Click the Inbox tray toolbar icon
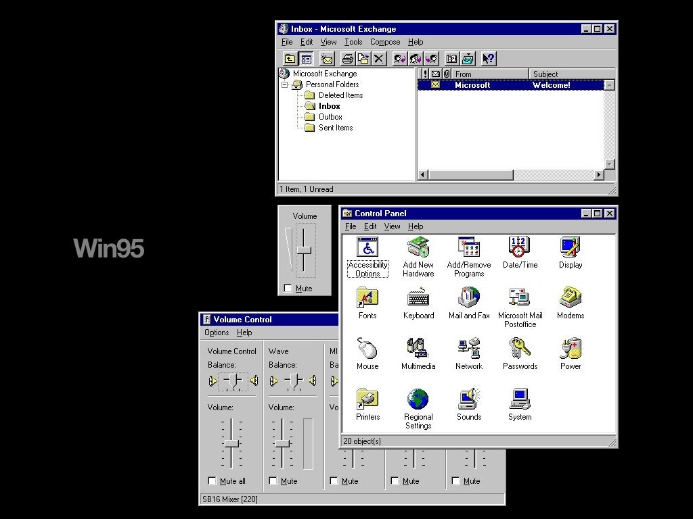The height and width of the screenshot is (519, 693). 468,59
